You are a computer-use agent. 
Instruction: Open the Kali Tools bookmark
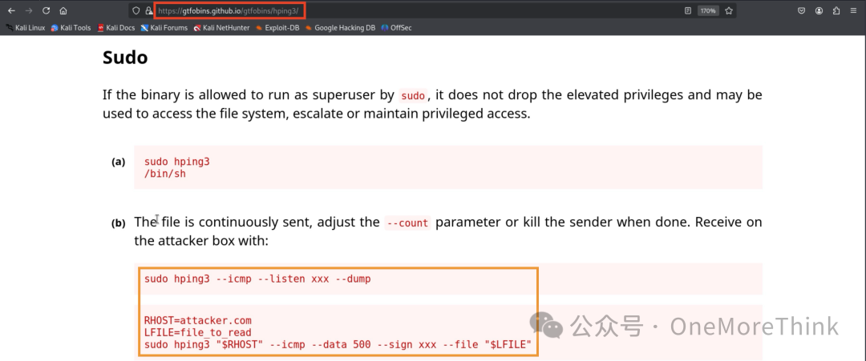coord(71,27)
